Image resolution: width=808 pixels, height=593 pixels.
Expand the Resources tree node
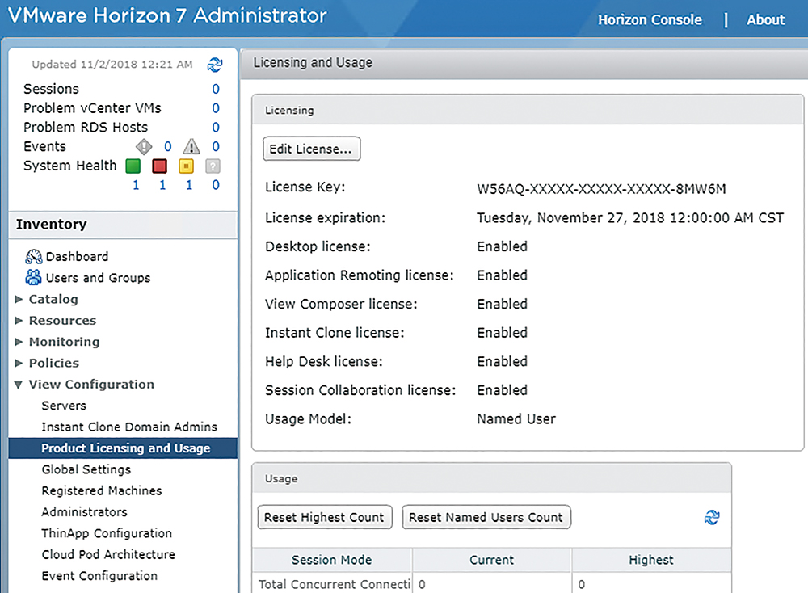[x=19, y=321]
